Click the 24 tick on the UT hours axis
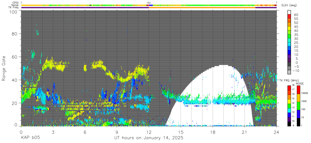 tap(277, 132)
